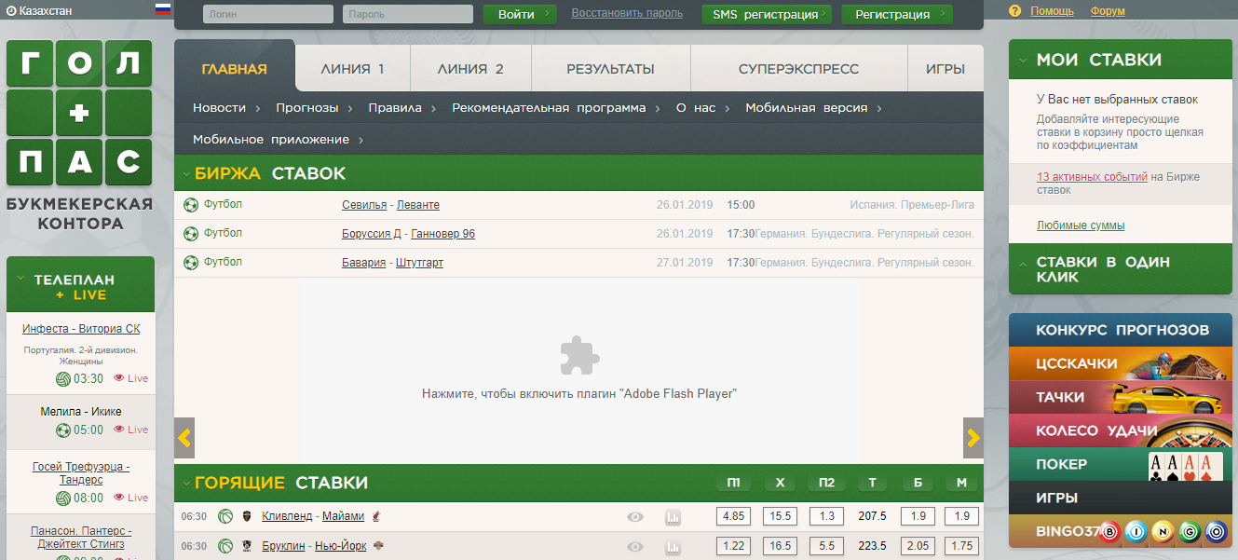Expand the Ставки в один клик panel
Viewport: 1238px width, 560px height.
coord(1024,263)
